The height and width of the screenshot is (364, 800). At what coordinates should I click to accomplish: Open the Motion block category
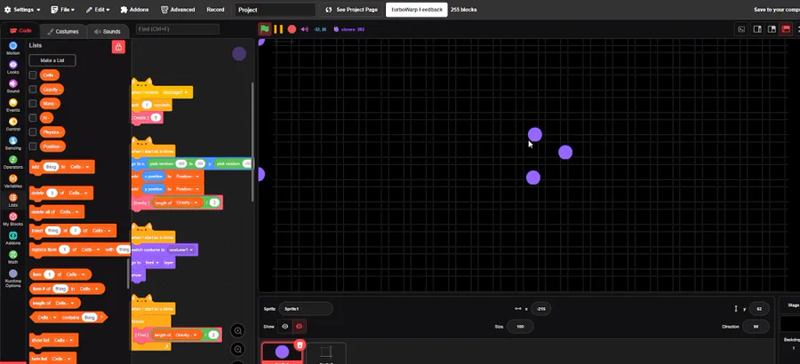click(x=12, y=49)
